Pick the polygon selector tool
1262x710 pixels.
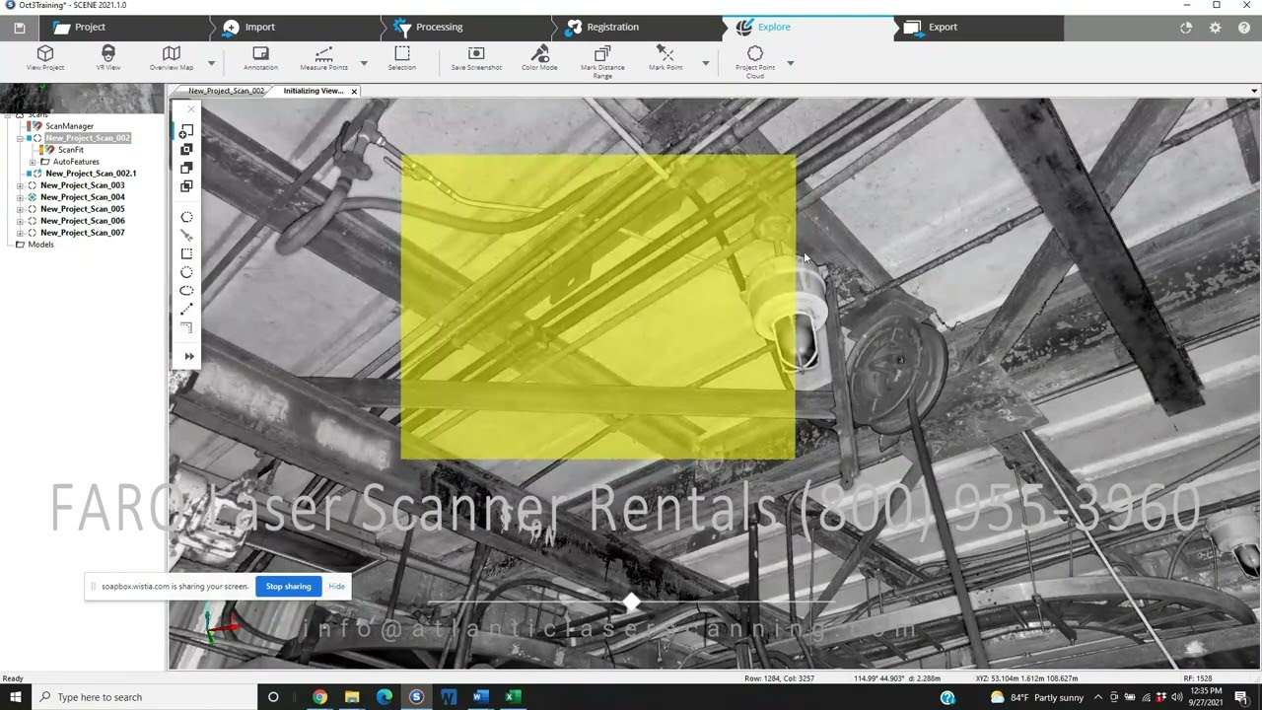coord(186,217)
